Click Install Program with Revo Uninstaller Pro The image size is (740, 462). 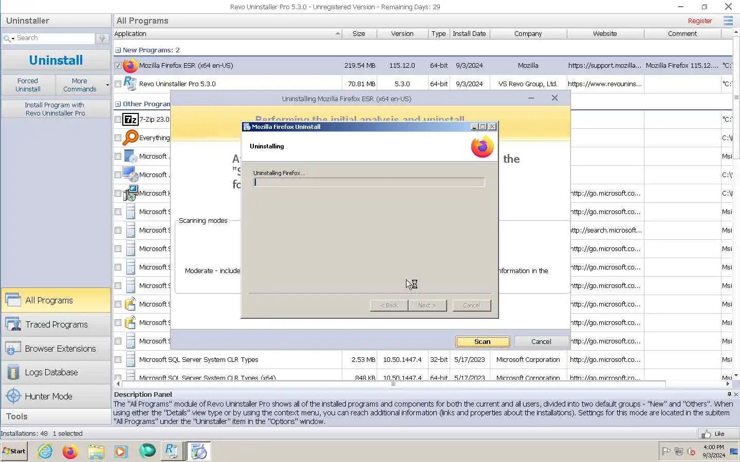pos(55,109)
